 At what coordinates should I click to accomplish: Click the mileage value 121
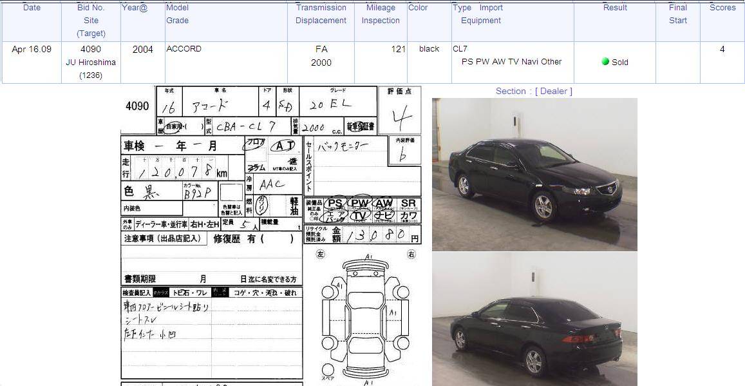(398, 49)
